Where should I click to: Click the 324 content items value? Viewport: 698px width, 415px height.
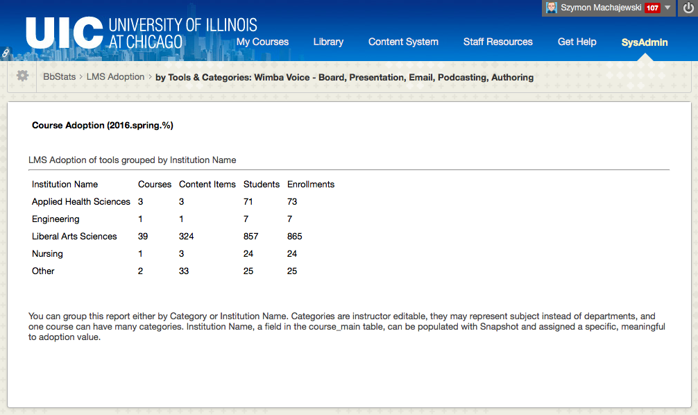click(186, 237)
